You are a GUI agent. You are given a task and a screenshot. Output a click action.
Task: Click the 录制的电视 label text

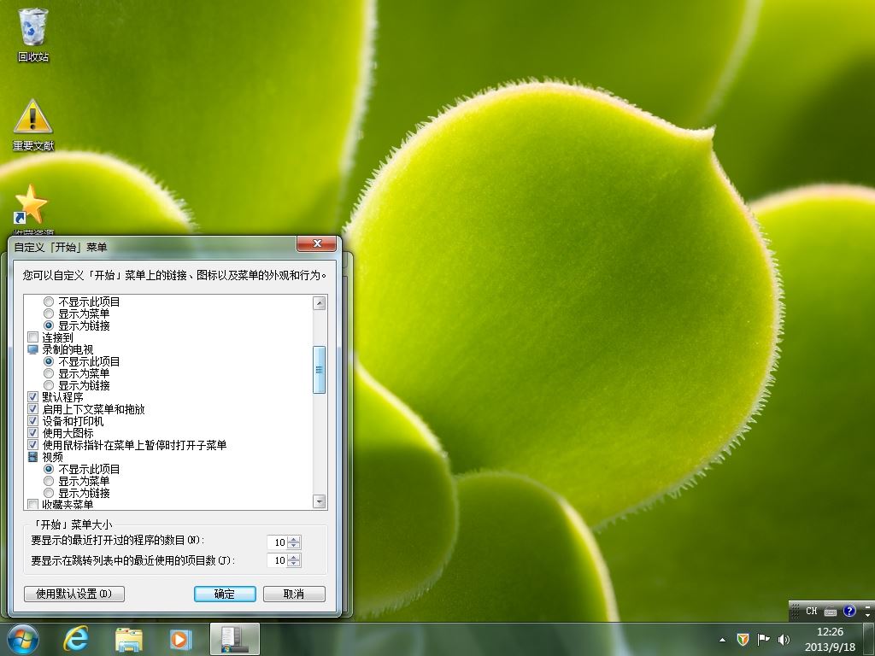68,349
